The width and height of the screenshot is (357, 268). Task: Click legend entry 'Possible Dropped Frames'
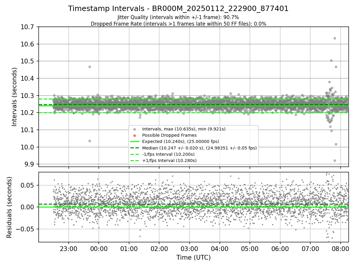click(x=169, y=135)
